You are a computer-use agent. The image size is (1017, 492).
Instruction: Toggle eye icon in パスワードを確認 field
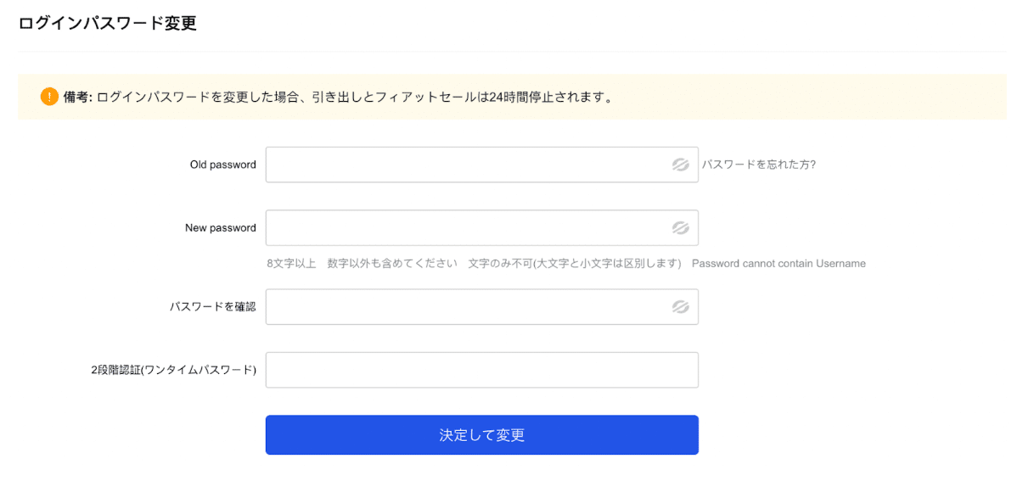(x=680, y=306)
